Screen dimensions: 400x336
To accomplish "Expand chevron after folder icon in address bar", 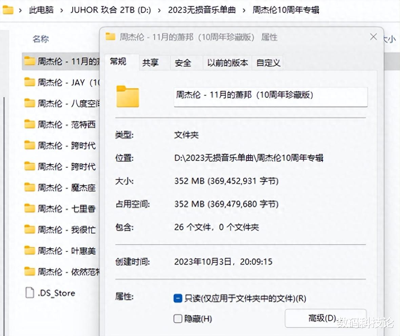I will click(x=20, y=11).
